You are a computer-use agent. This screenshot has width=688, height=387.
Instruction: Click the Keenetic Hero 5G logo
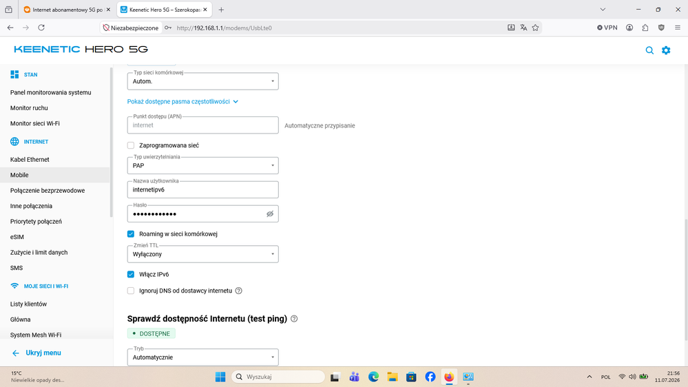pyautogui.click(x=81, y=49)
